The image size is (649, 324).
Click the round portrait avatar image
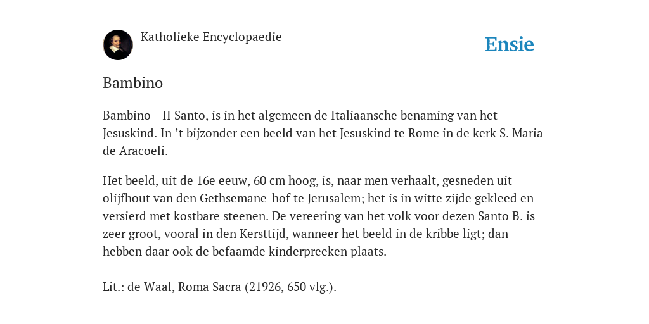[x=118, y=45]
